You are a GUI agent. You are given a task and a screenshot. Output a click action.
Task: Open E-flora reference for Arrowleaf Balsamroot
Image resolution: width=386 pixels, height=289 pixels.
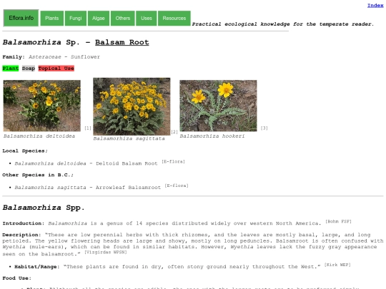coord(177,186)
